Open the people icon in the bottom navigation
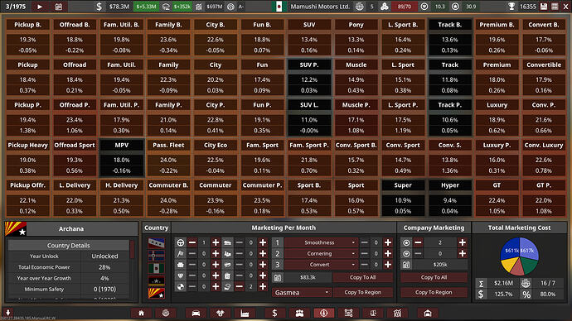The height and width of the screenshot is (321, 572). tap(299, 313)
